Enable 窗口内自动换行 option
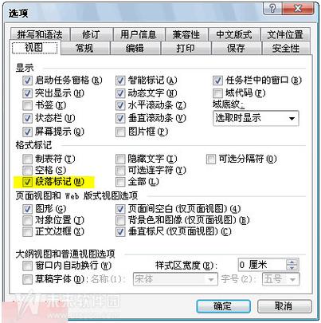The image size is (321, 323). tap(27, 266)
